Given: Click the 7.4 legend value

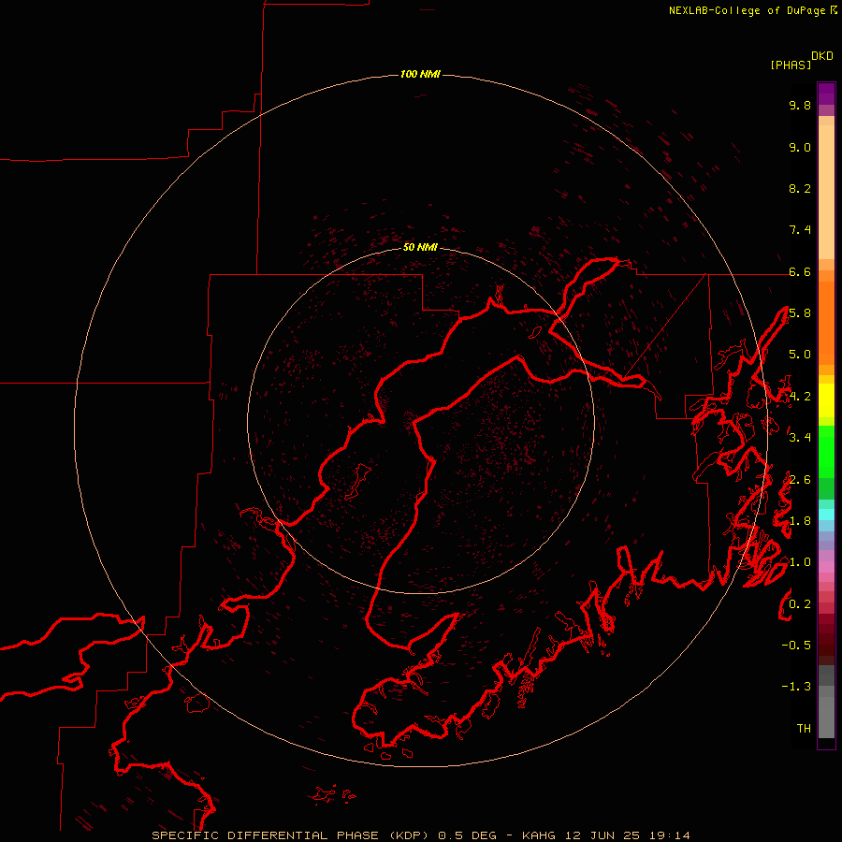Looking at the screenshot, I should tap(800, 230).
